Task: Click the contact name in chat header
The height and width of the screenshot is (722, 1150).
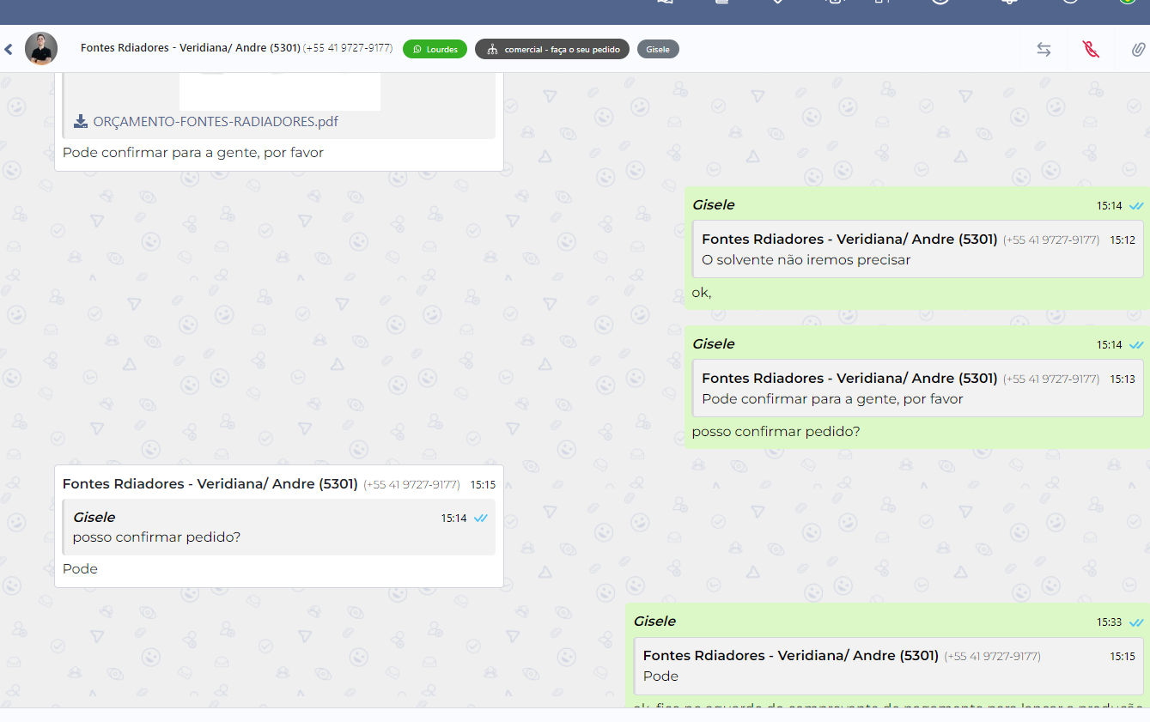Action: [x=190, y=48]
